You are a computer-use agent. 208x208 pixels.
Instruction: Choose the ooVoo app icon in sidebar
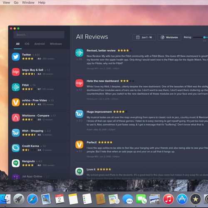(x=16, y=102)
